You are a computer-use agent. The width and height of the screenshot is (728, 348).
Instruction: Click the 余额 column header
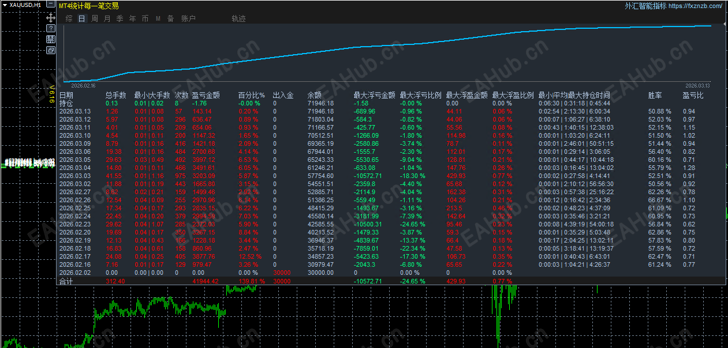315,95
